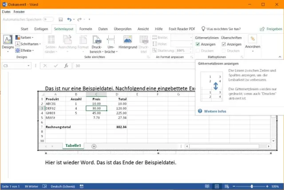Click the insert function fx icon
This screenshot has height=190, width=284.
(66, 66)
